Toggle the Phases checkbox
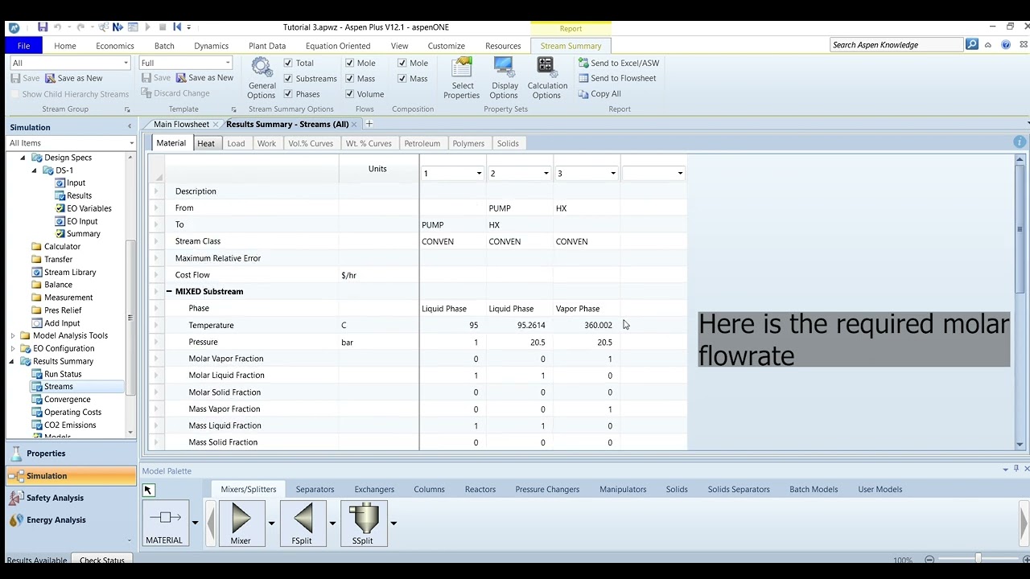1030x579 pixels. [x=288, y=94]
